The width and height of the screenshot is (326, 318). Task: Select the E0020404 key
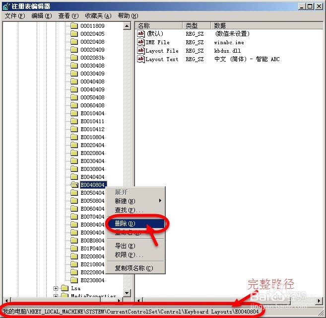point(92,145)
